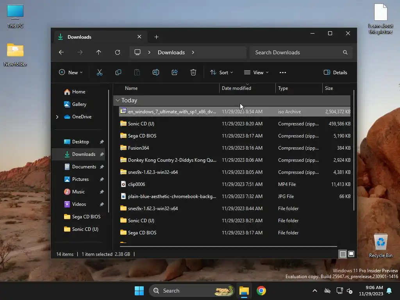Click the magnifier icon in search box
This screenshot has height=300, width=400.
pyautogui.click(x=345, y=52)
